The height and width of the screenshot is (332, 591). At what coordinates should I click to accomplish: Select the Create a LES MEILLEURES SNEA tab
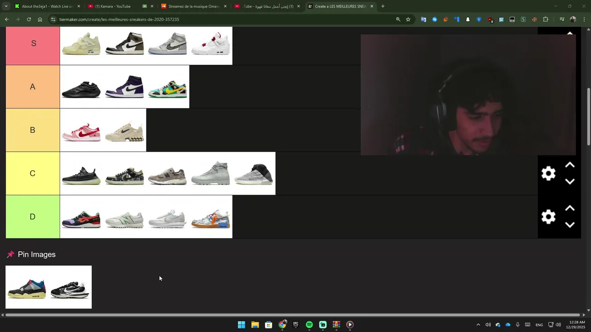click(340, 6)
